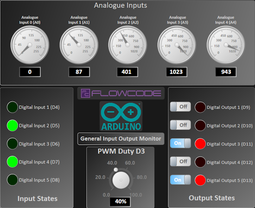Click the 'Analogue Inputs' panel title

pos(121,6)
